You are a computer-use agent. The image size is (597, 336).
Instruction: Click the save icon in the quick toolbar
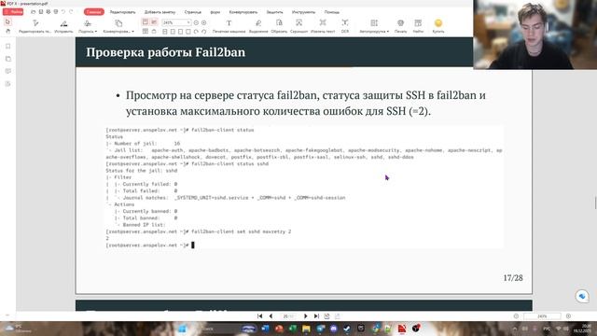coord(41,12)
